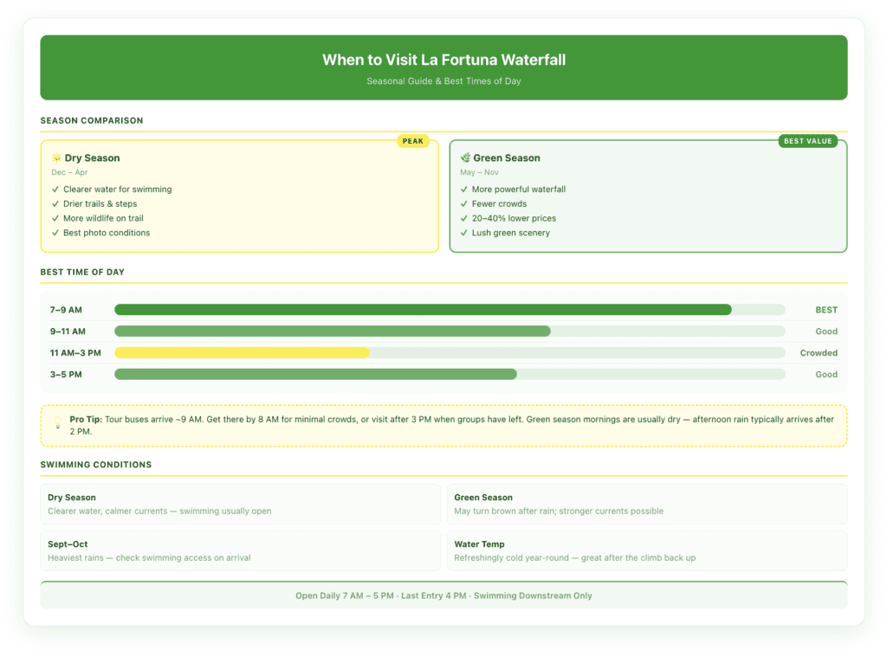Toggle the PEAK badge on the Dry Season card
Screen dimensions: 887x650
(x=413, y=140)
